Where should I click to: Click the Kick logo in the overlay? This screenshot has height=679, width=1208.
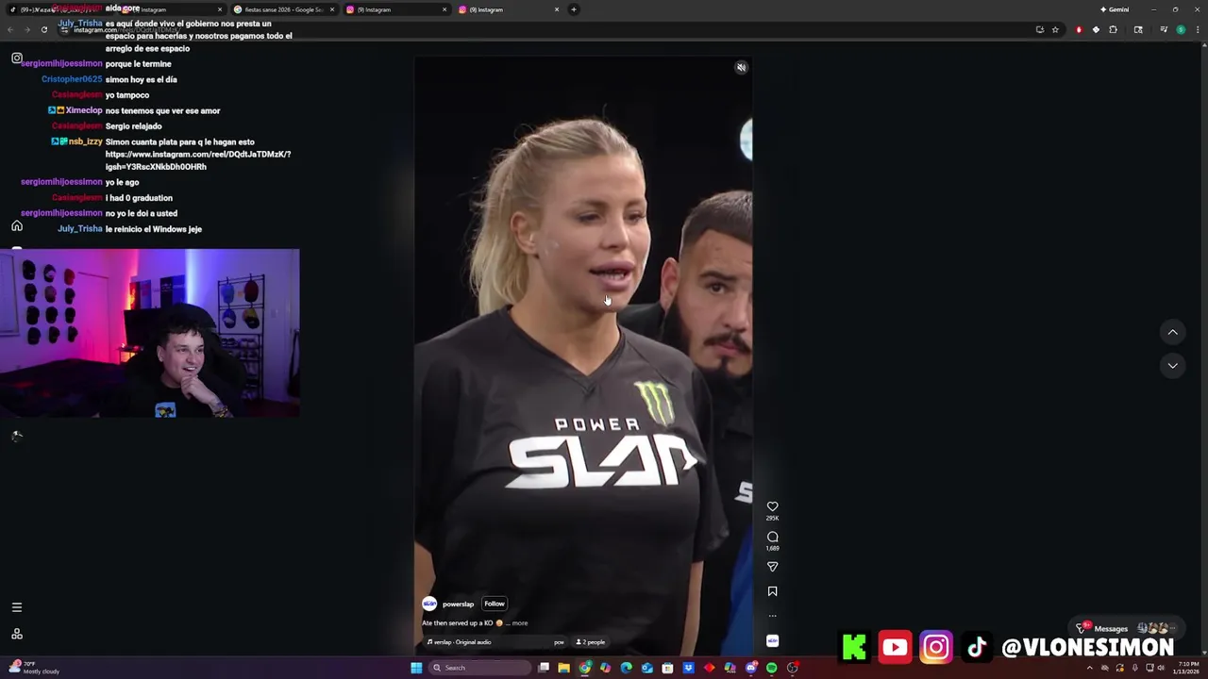854,647
